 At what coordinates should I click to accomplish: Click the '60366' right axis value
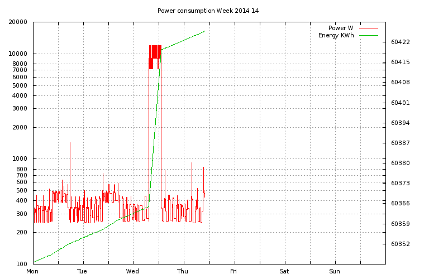click(x=401, y=203)
